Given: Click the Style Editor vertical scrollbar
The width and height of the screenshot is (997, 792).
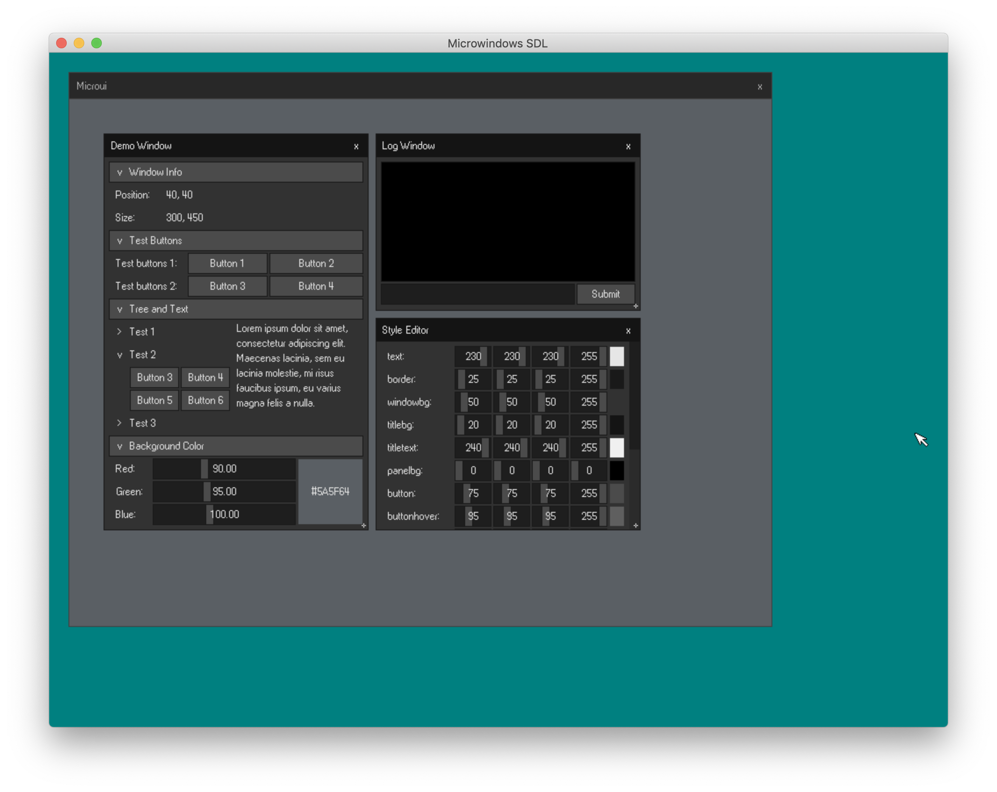Looking at the screenshot, I should [635, 396].
